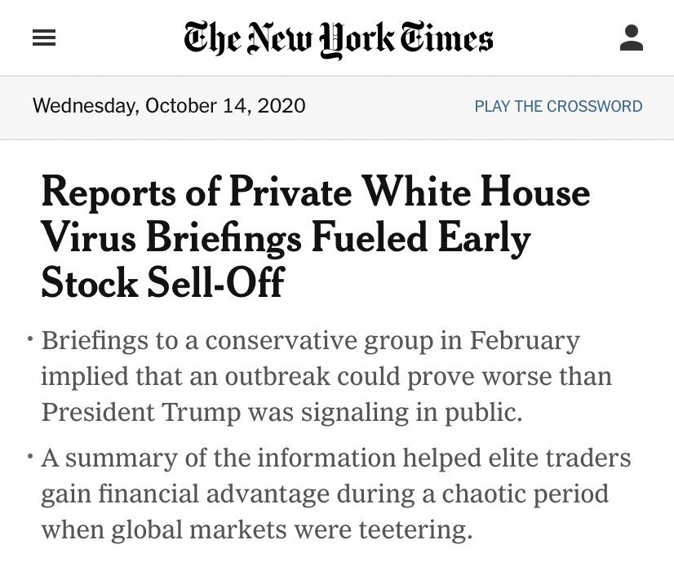The image size is (674, 562).
Task: Click bullet dot before 'A summary of the'
Action: click(x=30, y=455)
